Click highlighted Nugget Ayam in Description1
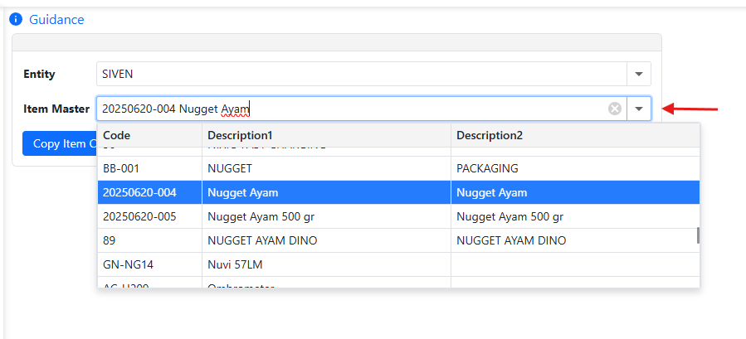 tap(326, 192)
